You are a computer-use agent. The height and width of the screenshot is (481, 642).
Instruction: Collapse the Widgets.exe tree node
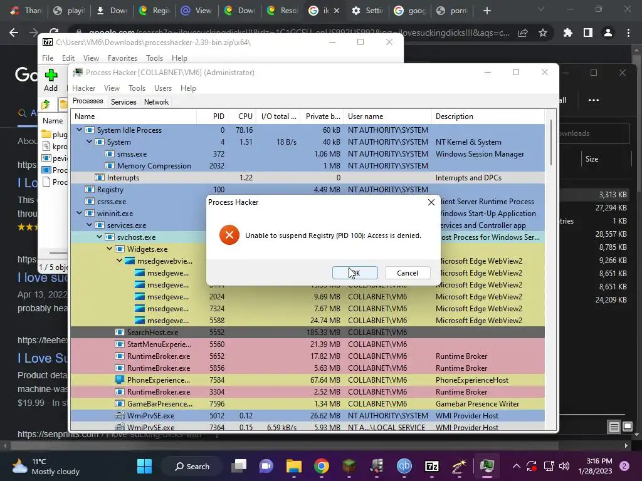point(109,249)
